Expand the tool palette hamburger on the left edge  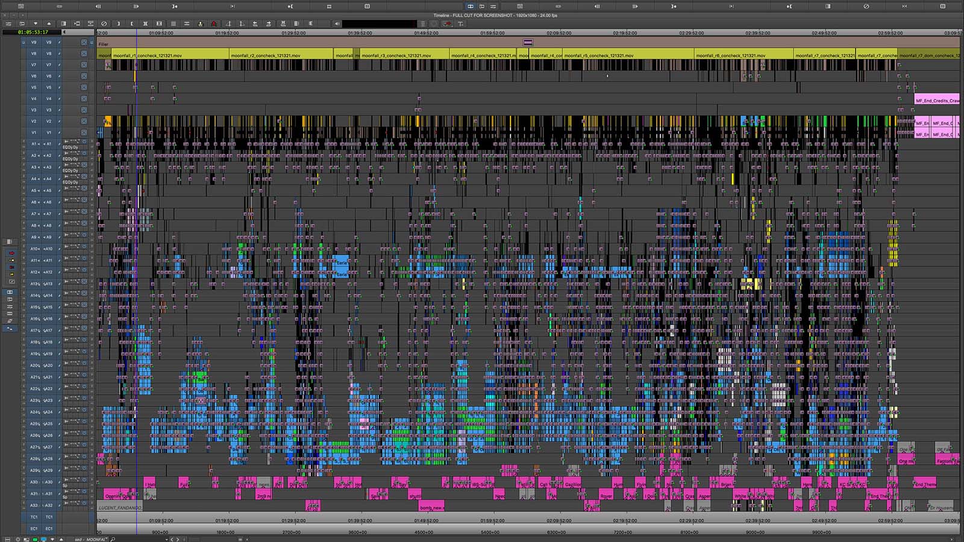tap(10, 241)
